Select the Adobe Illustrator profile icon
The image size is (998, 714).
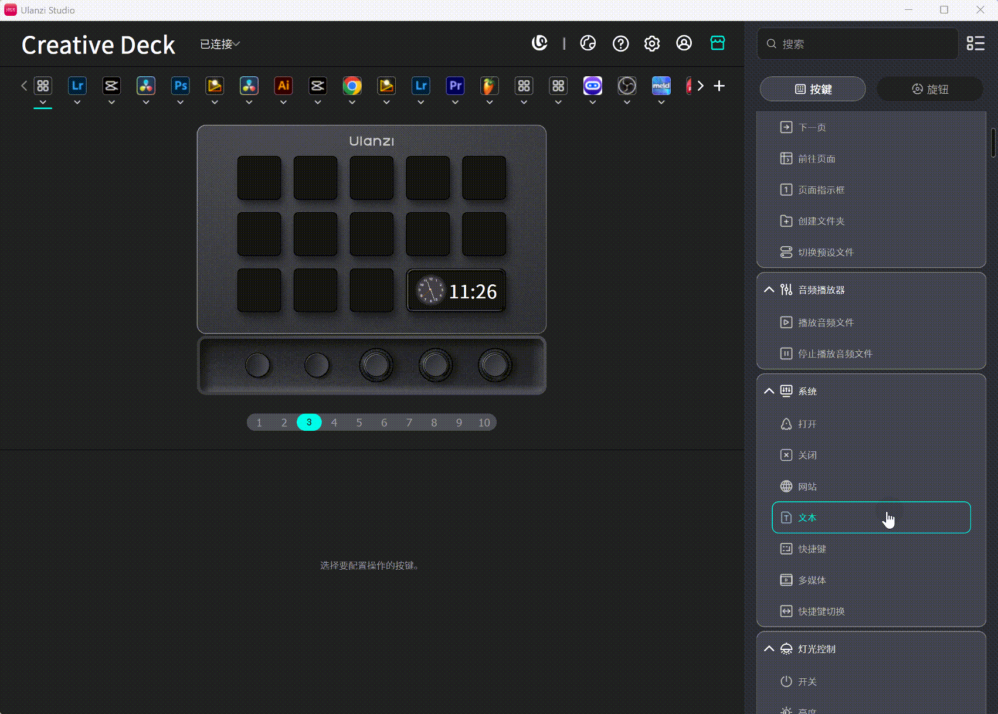(283, 86)
